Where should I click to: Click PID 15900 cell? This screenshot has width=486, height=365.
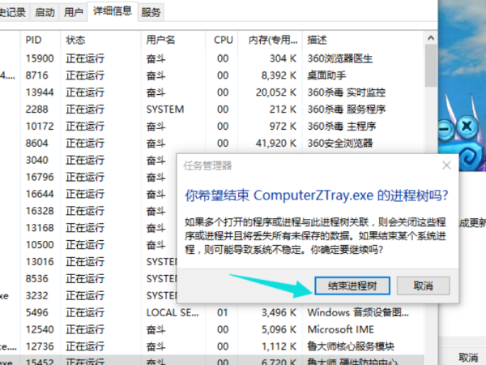(40, 58)
